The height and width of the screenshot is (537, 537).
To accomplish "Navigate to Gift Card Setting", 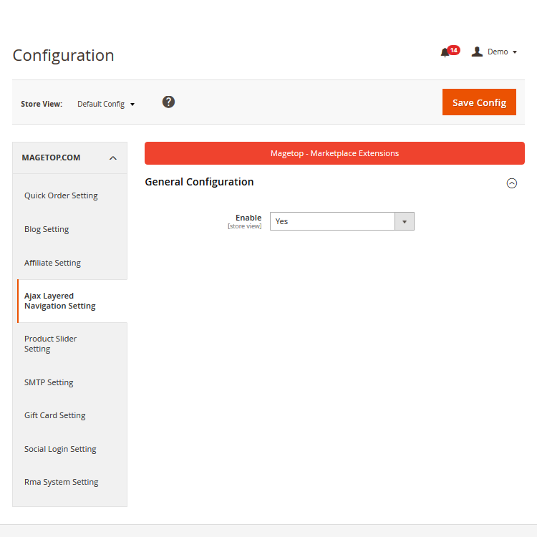I will [54, 415].
